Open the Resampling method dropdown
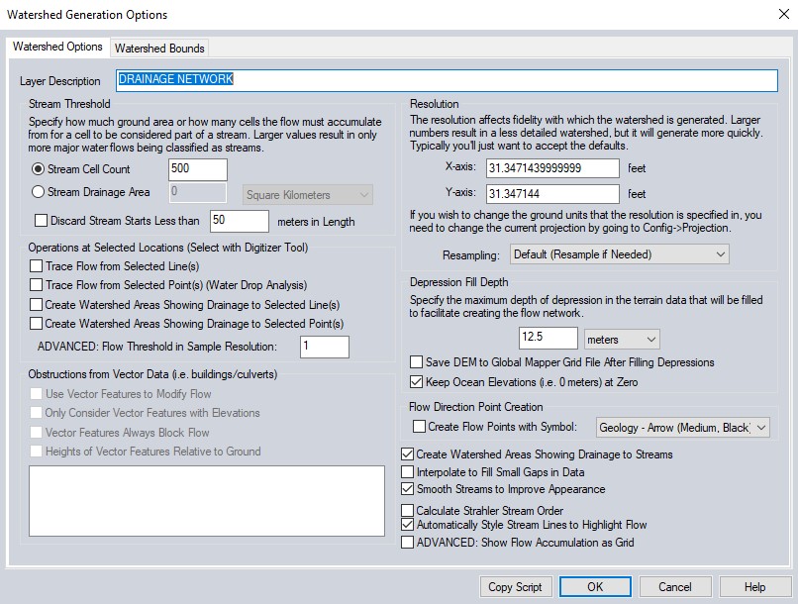The image size is (798, 604). 619,254
